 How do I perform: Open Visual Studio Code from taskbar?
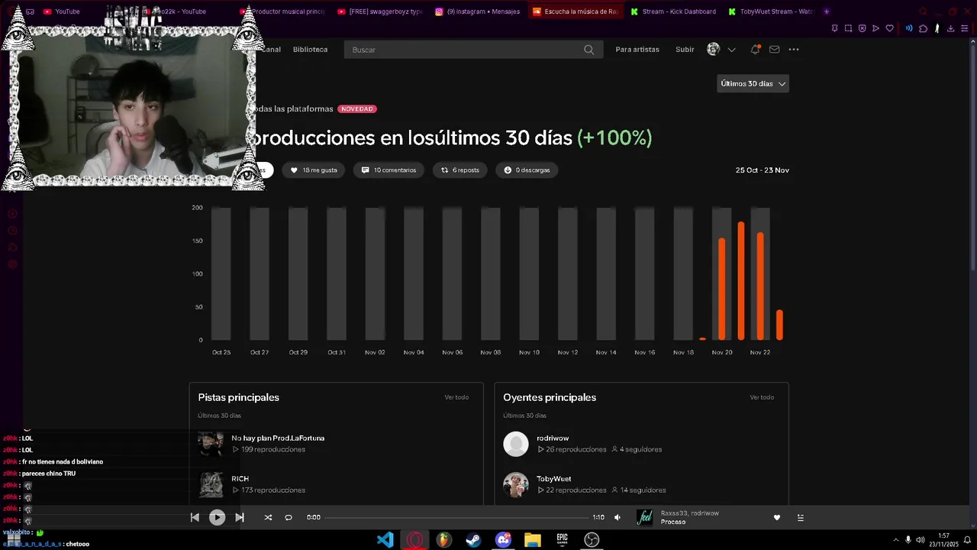pyautogui.click(x=385, y=539)
